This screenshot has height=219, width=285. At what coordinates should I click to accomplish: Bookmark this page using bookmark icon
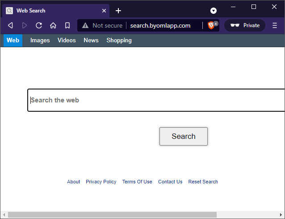[x=67, y=25]
